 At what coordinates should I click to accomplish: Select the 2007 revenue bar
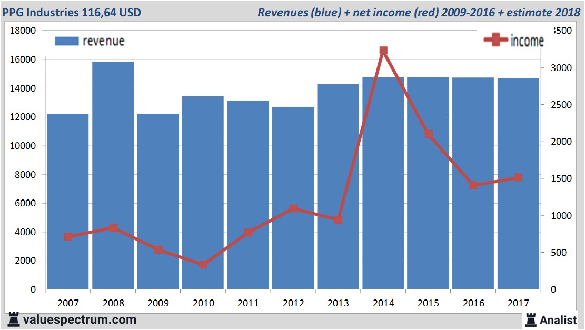pyautogui.click(x=68, y=202)
